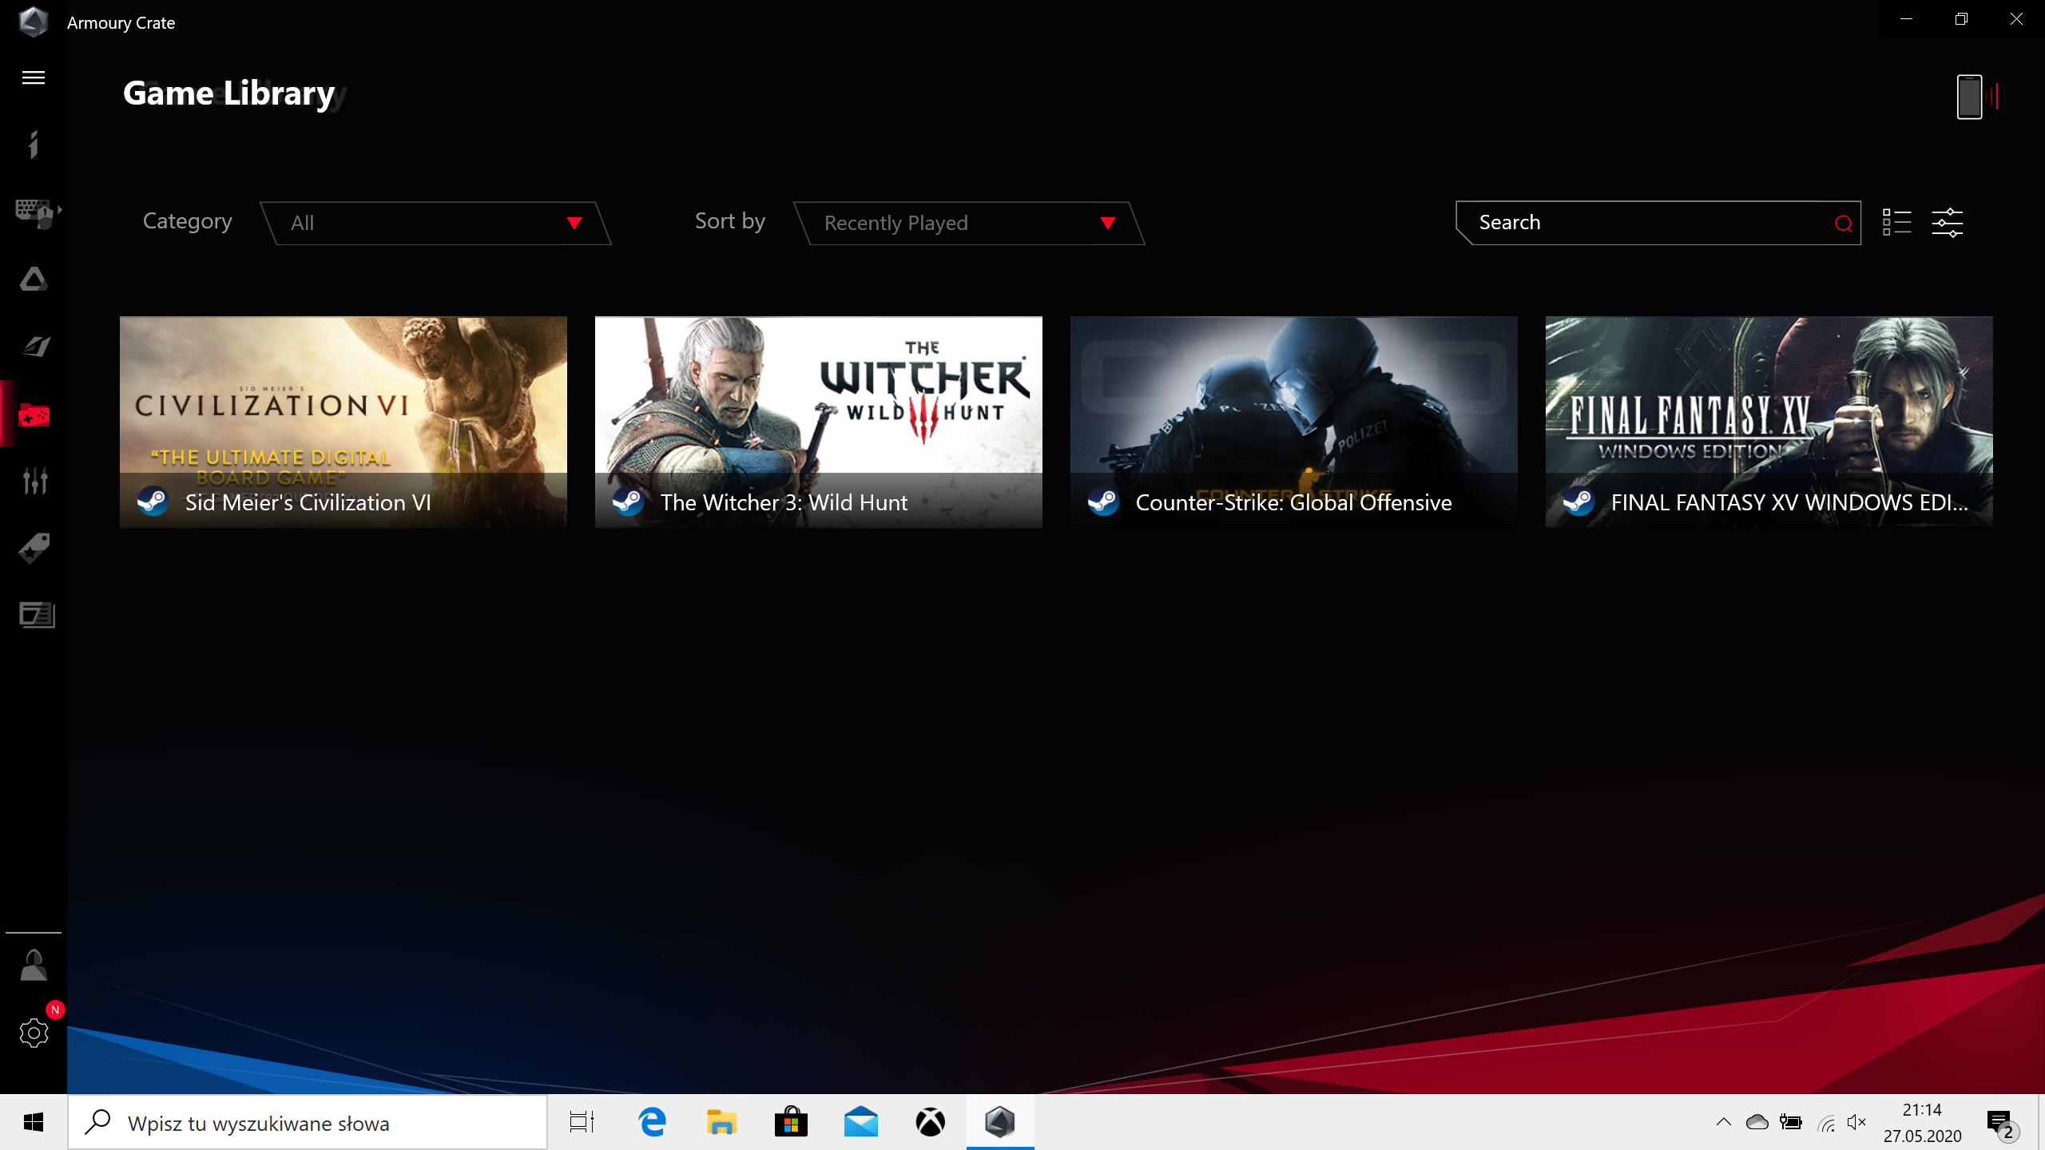This screenshot has height=1150, width=2045.
Task: Open the Scenario Profiles sliders sidebar icon
Action: (x=35, y=481)
